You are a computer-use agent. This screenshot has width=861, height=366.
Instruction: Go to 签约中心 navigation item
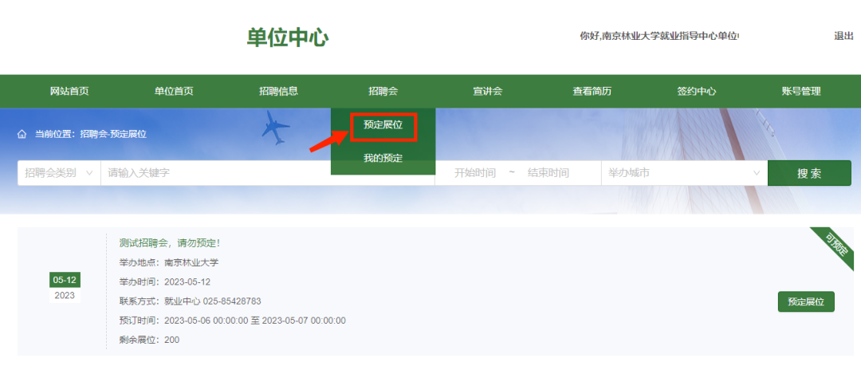point(696,92)
